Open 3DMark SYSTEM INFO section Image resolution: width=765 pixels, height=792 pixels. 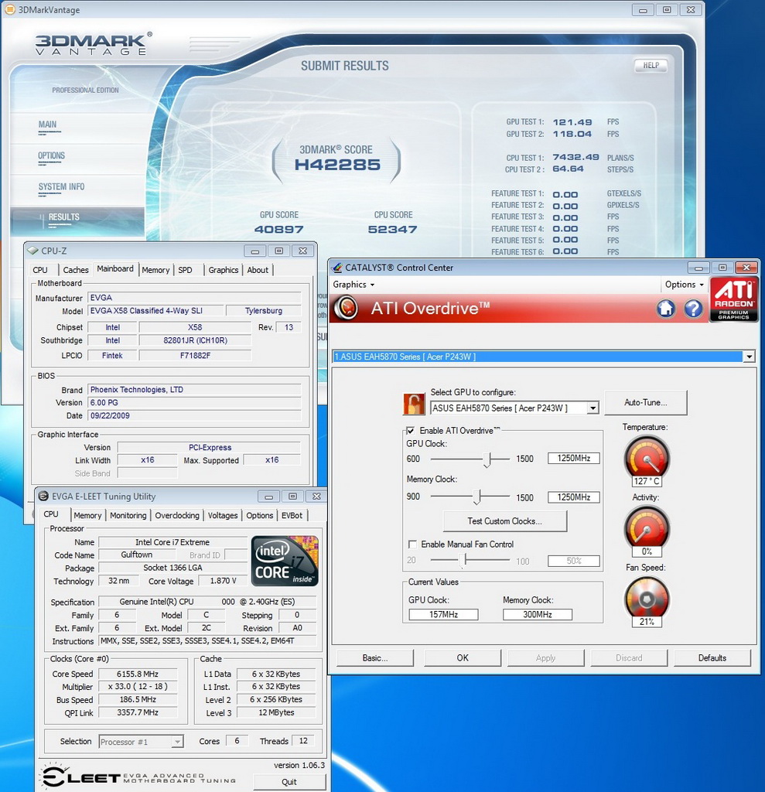62,187
